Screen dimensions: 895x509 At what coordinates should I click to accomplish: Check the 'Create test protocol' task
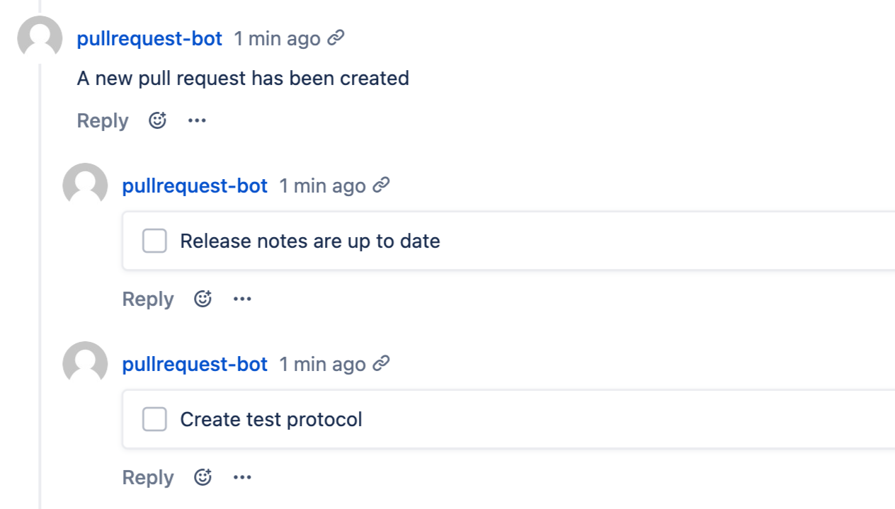pyautogui.click(x=154, y=419)
